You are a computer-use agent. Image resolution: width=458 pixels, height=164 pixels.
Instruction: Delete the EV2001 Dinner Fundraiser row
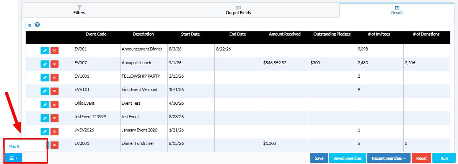(x=54, y=145)
